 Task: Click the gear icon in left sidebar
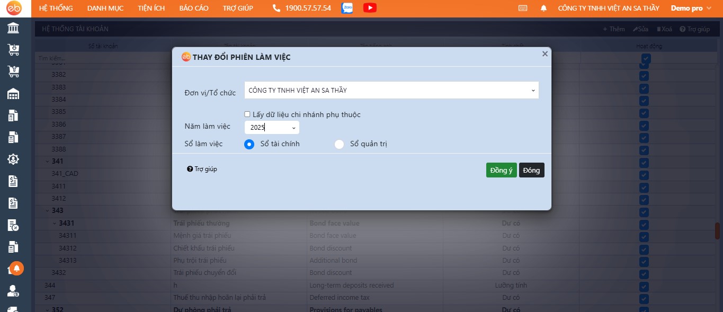(x=13, y=159)
